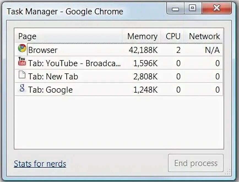239x182 pixels.
Task: Click the Chrome icon in Browser row
Action: coord(22,48)
